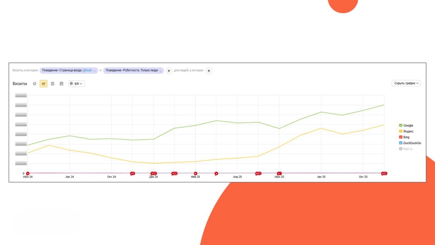The image size is (435, 245).
Task: Toggle the Bing series checkbox
Action: [x=401, y=137]
